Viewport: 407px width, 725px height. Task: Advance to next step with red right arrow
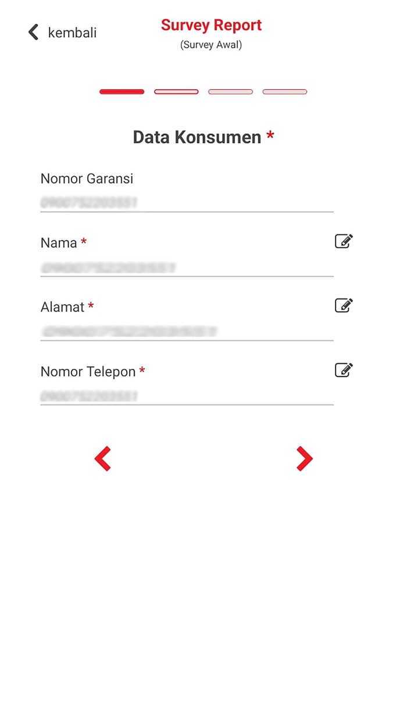(x=304, y=459)
